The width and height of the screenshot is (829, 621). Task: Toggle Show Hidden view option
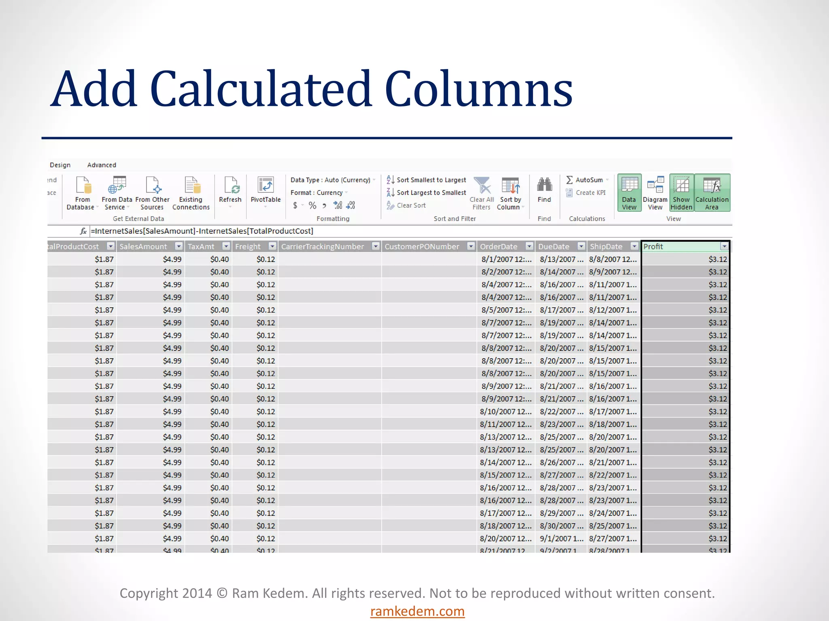[x=682, y=193]
